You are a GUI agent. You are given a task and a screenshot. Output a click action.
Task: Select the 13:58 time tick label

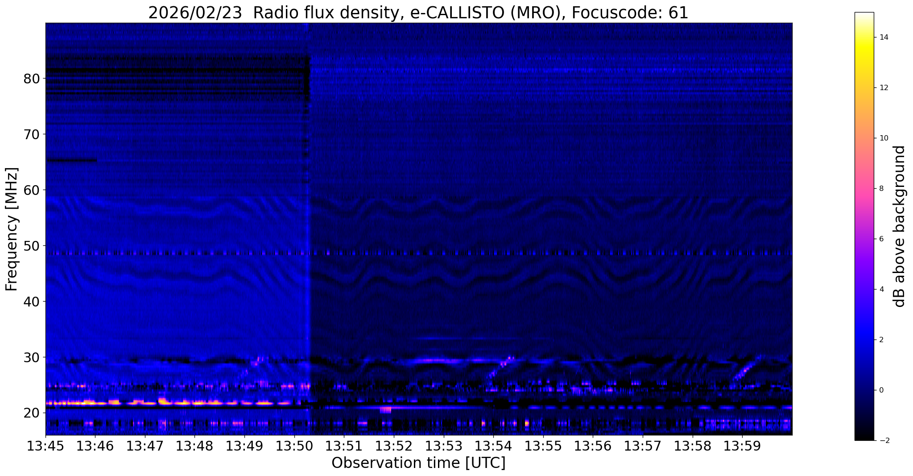point(692,446)
